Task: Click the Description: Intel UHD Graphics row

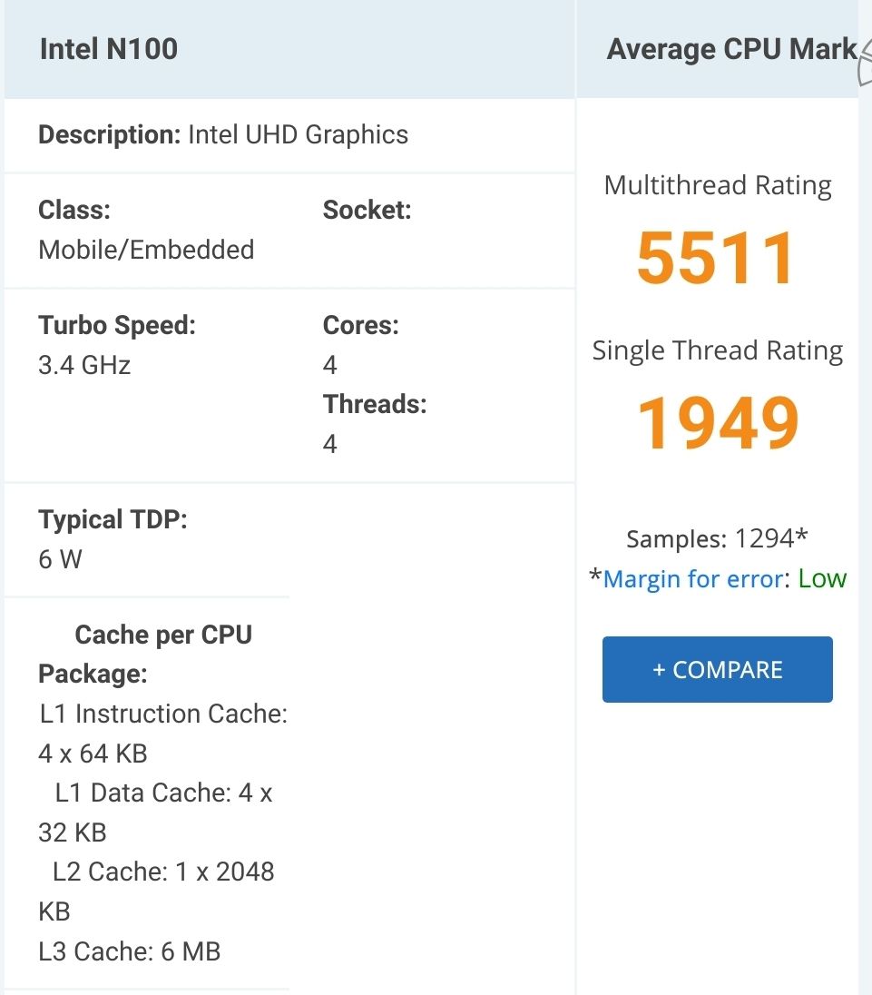Action: coord(223,135)
